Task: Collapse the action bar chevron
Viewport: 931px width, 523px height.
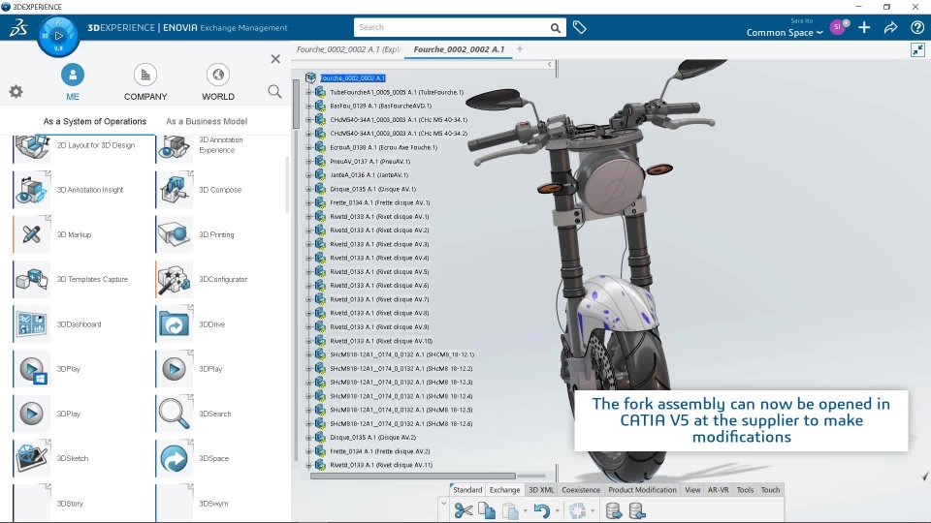Action: pos(443,504)
